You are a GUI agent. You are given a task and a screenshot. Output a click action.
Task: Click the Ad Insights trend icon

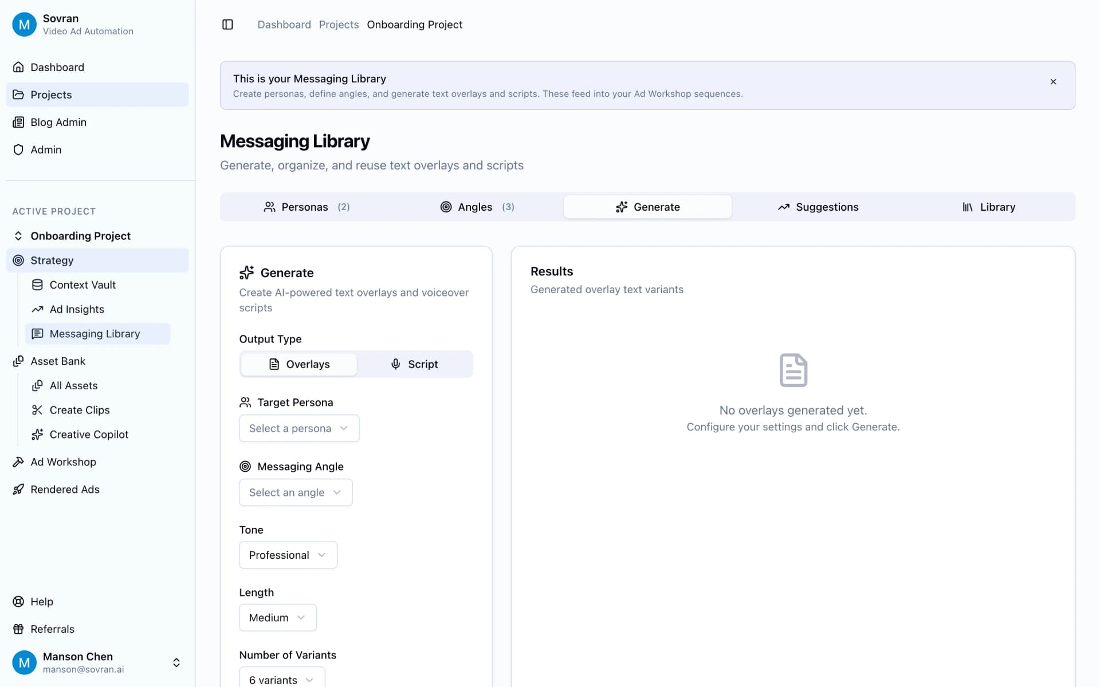coord(37,309)
